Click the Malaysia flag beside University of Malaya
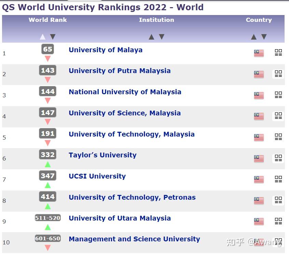The height and width of the screenshot is (255, 289). tap(259, 53)
